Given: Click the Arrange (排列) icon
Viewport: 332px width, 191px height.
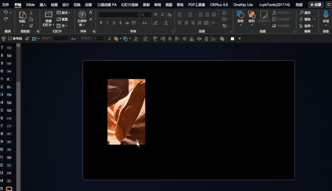Looking at the screenshot, I should [252, 15].
